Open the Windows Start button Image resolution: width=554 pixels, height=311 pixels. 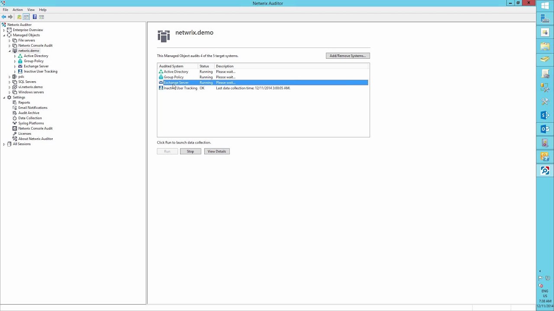click(545, 5)
